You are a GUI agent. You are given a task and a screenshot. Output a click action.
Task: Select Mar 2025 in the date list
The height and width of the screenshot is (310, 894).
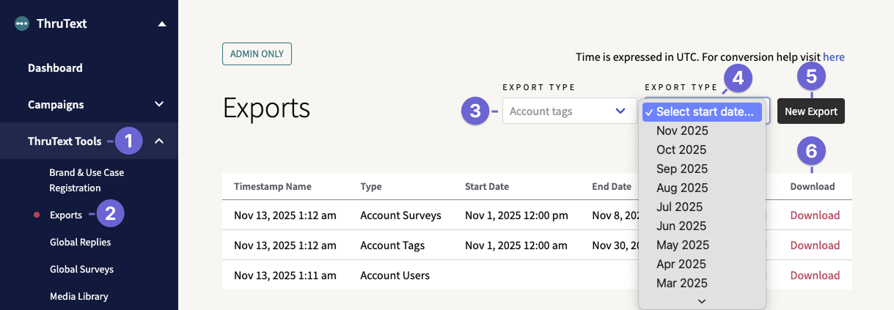(x=682, y=283)
